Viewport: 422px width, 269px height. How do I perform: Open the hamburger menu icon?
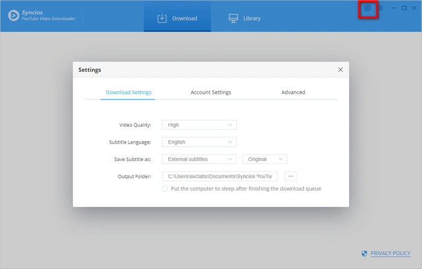[380, 8]
